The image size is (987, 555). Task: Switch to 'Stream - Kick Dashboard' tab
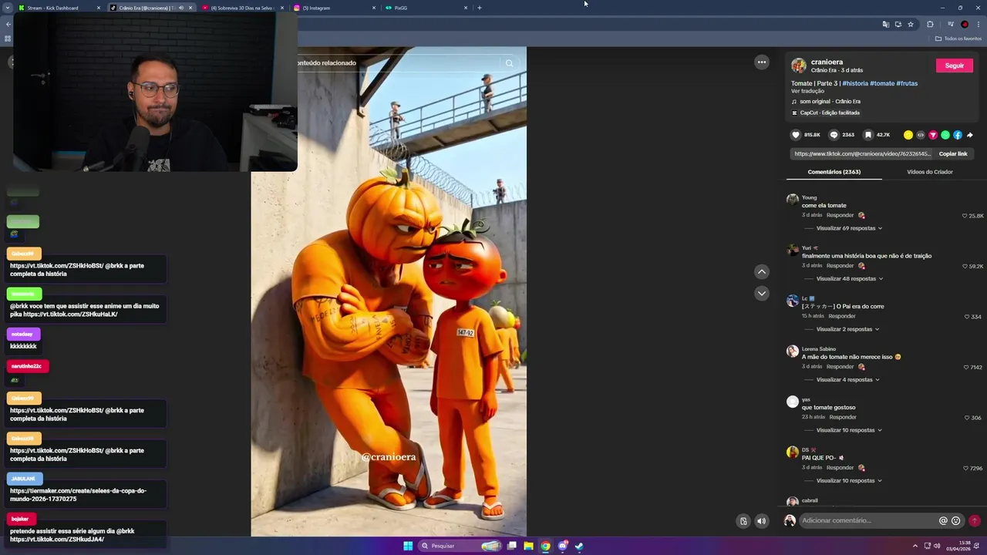pos(60,8)
